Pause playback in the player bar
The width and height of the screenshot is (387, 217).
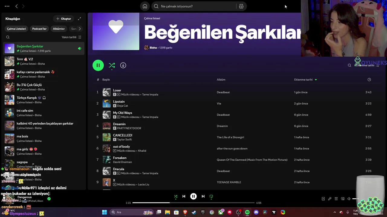193,197
